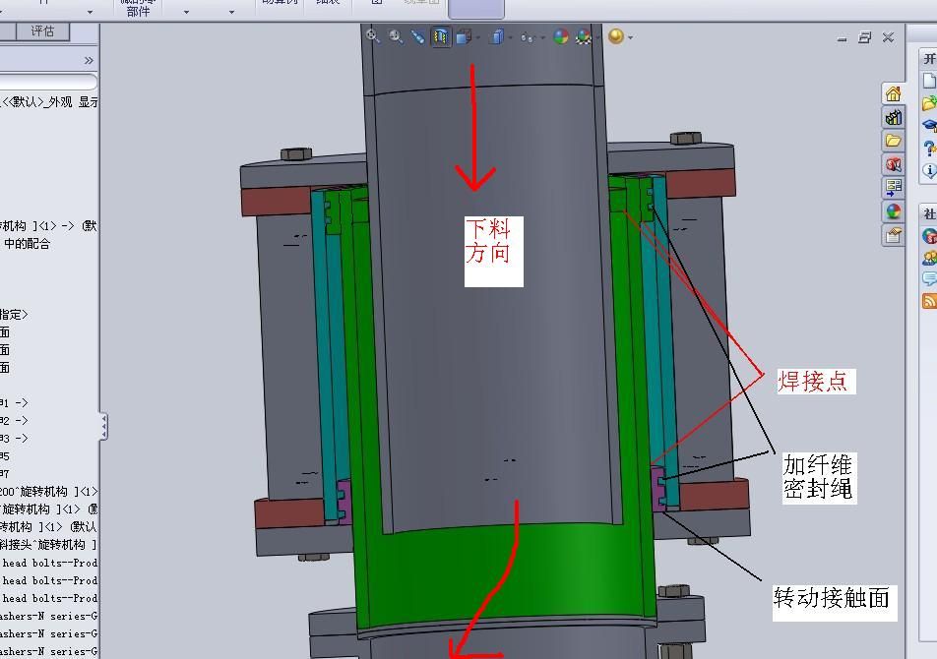This screenshot has height=659, width=937.
Task: Click the Zoom to Fit magnifier icon
Action: point(373,36)
